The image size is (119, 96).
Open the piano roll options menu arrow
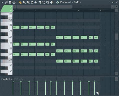coord(2,2)
